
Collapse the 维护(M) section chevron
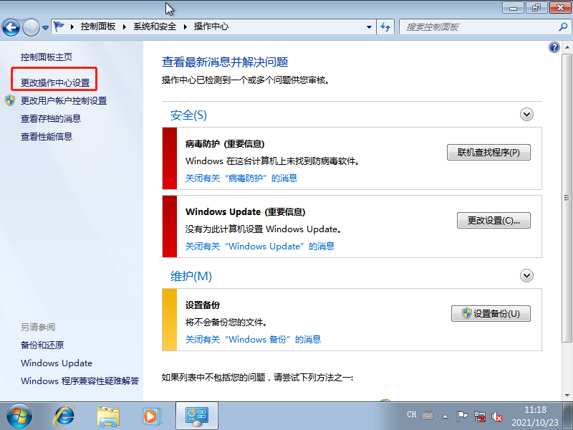click(526, 275)
